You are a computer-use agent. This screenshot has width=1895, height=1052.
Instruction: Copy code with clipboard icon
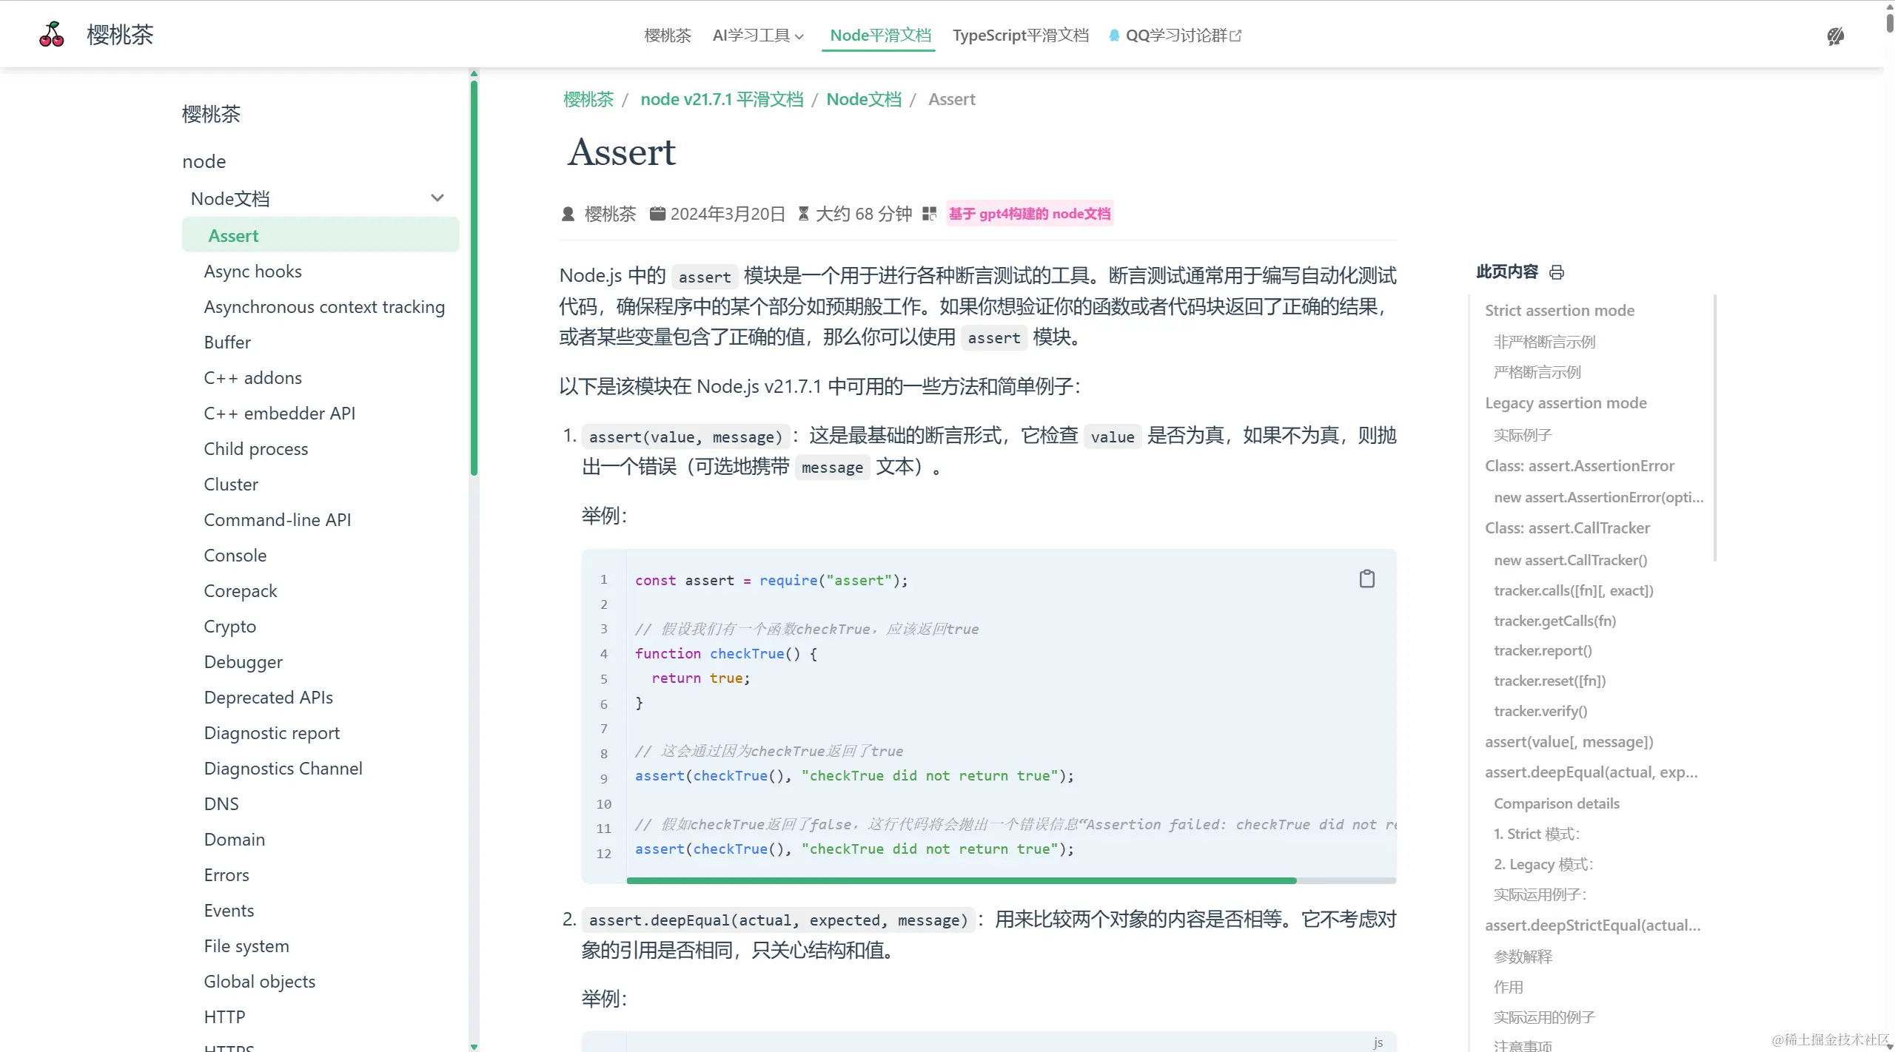[1366, 579]
